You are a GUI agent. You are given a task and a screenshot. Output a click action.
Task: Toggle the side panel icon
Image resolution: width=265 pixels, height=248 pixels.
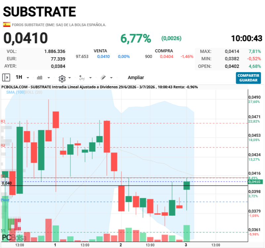click(6, 77)
